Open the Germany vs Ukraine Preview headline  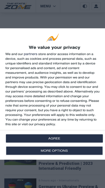click(x=68, y=186)
